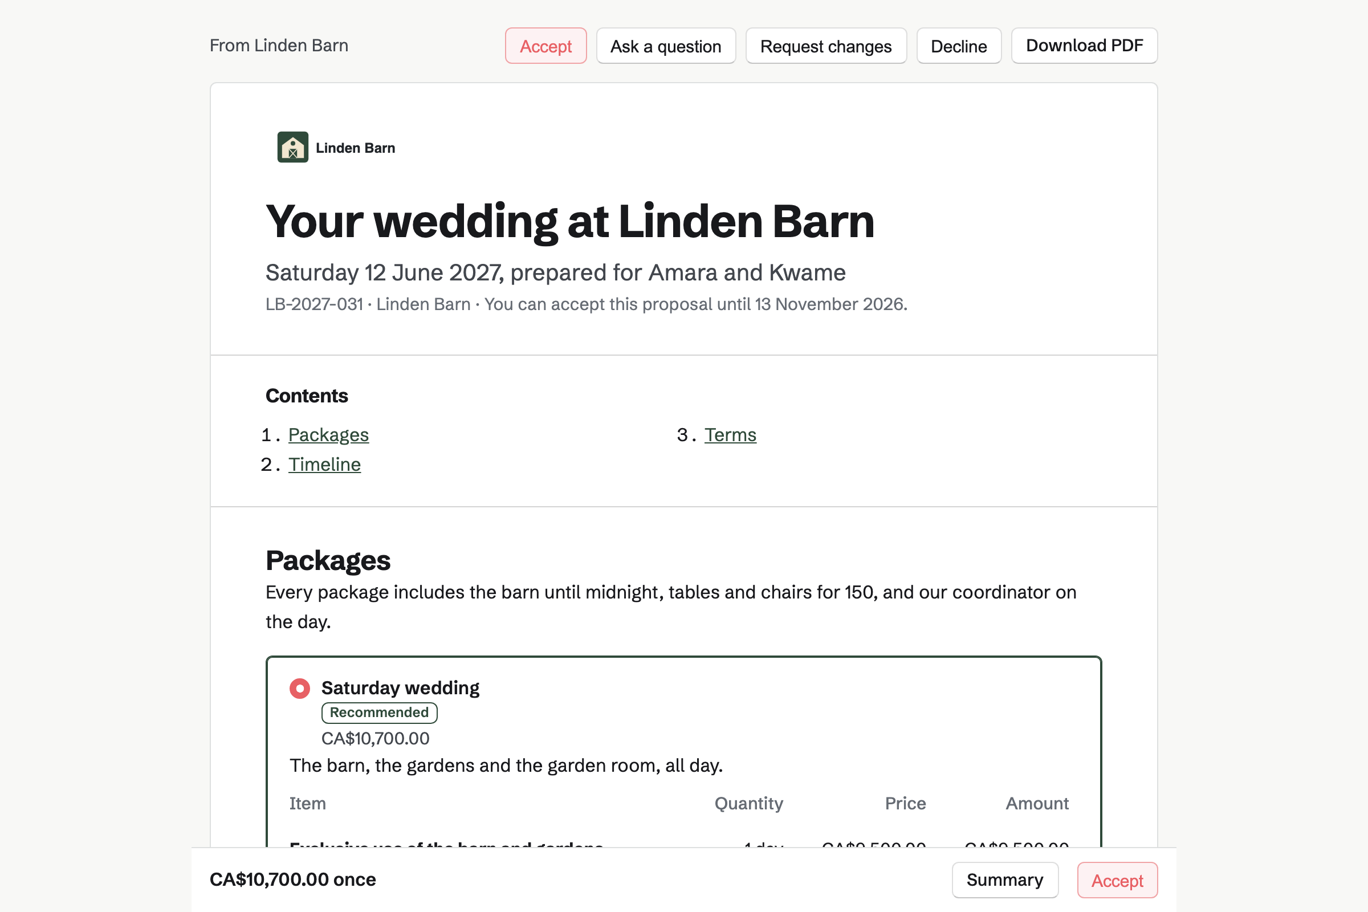Select the Saturday wedding radio button
The image size is (1368, 912).
coord(300,688)
